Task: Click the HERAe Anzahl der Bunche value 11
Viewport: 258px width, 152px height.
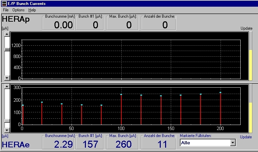Action: click(x=162, y=144)
